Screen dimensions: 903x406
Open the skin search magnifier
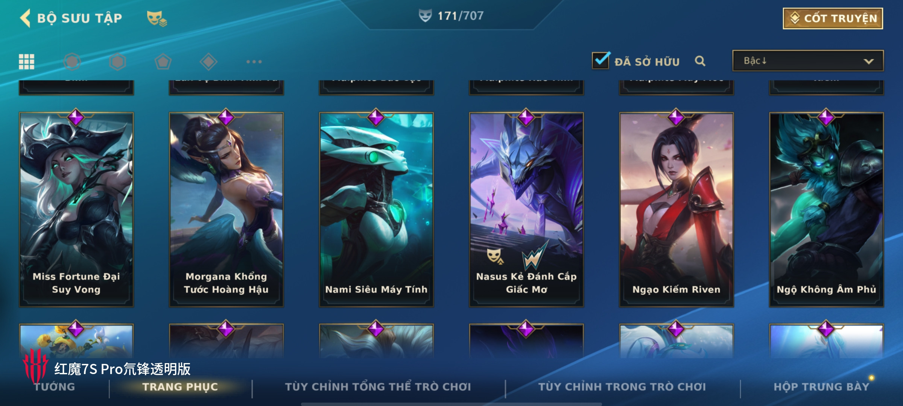click(x=700, y=61)
